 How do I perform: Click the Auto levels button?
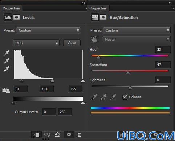coord(72,43)
